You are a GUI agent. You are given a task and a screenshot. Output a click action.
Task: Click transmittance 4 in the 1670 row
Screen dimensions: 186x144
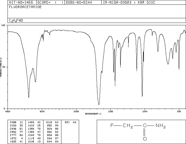(22, 139)
